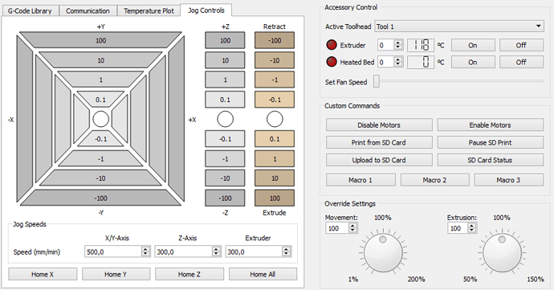Run Macro 2
The width and height of the screenshot is (554, 290).
coord(434,180)
